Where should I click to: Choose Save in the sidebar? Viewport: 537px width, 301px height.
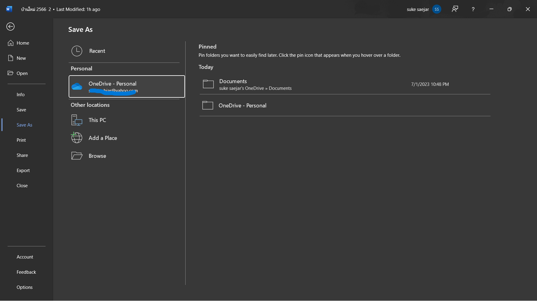tap(21, 110)
